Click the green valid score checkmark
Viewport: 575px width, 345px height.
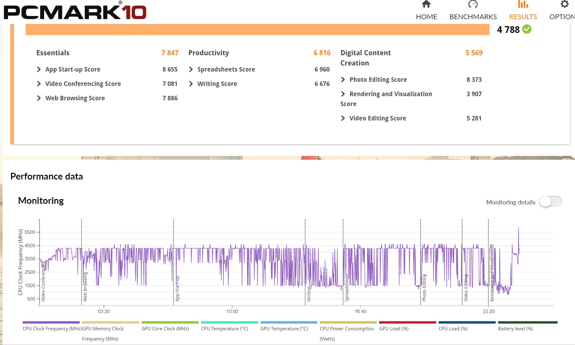coord(527,29)
